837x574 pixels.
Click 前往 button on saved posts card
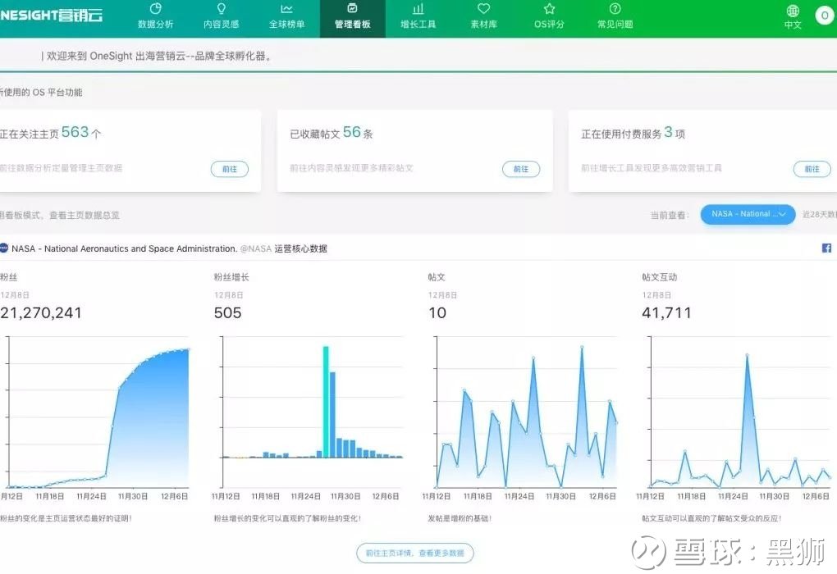(521, 169)
